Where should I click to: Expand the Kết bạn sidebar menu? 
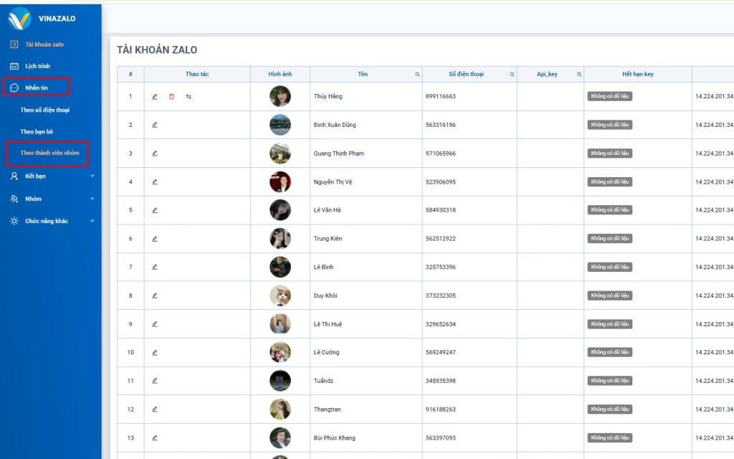click(50, 176)
